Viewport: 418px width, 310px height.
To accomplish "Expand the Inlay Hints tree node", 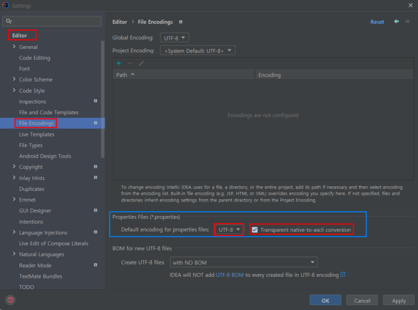I will [x=14, y=178].
